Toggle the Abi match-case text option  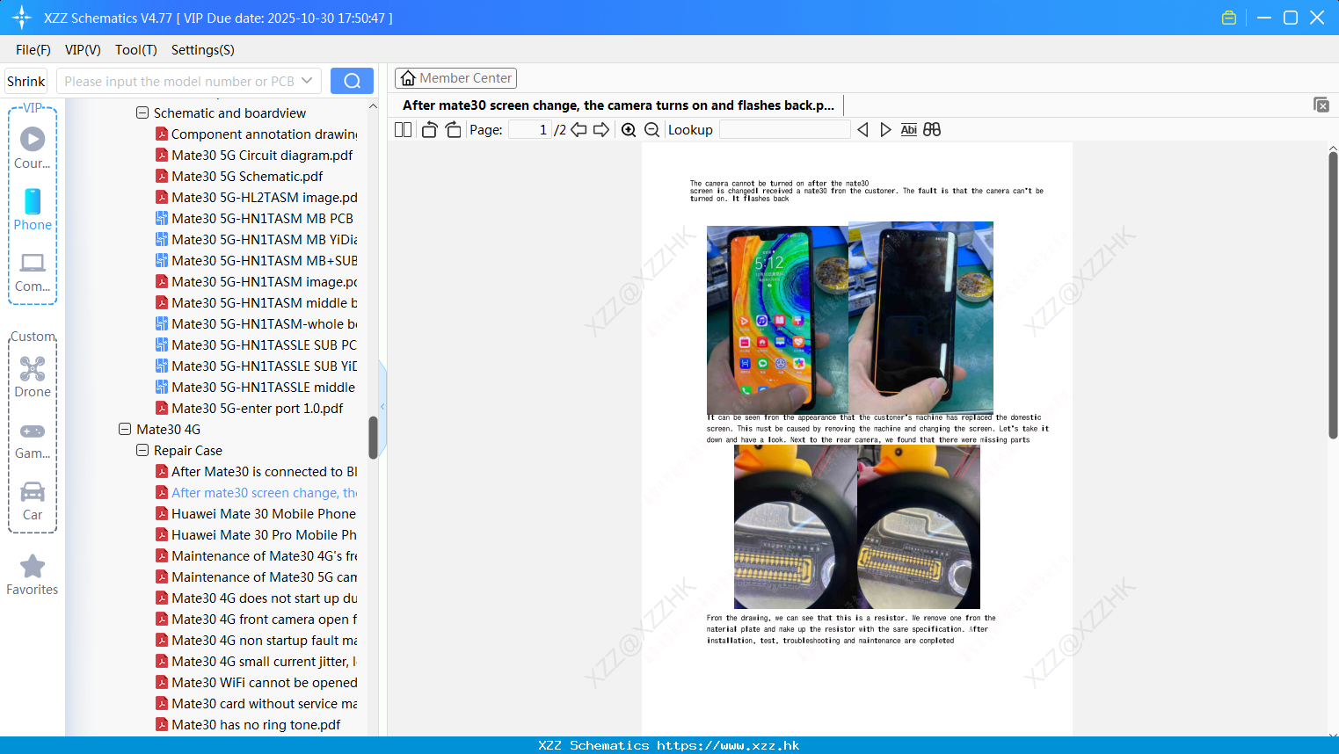click(909, 129)
